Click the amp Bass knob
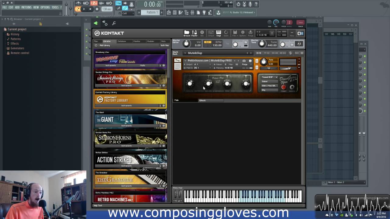390x219 pixels. click(x=209, y=84)
